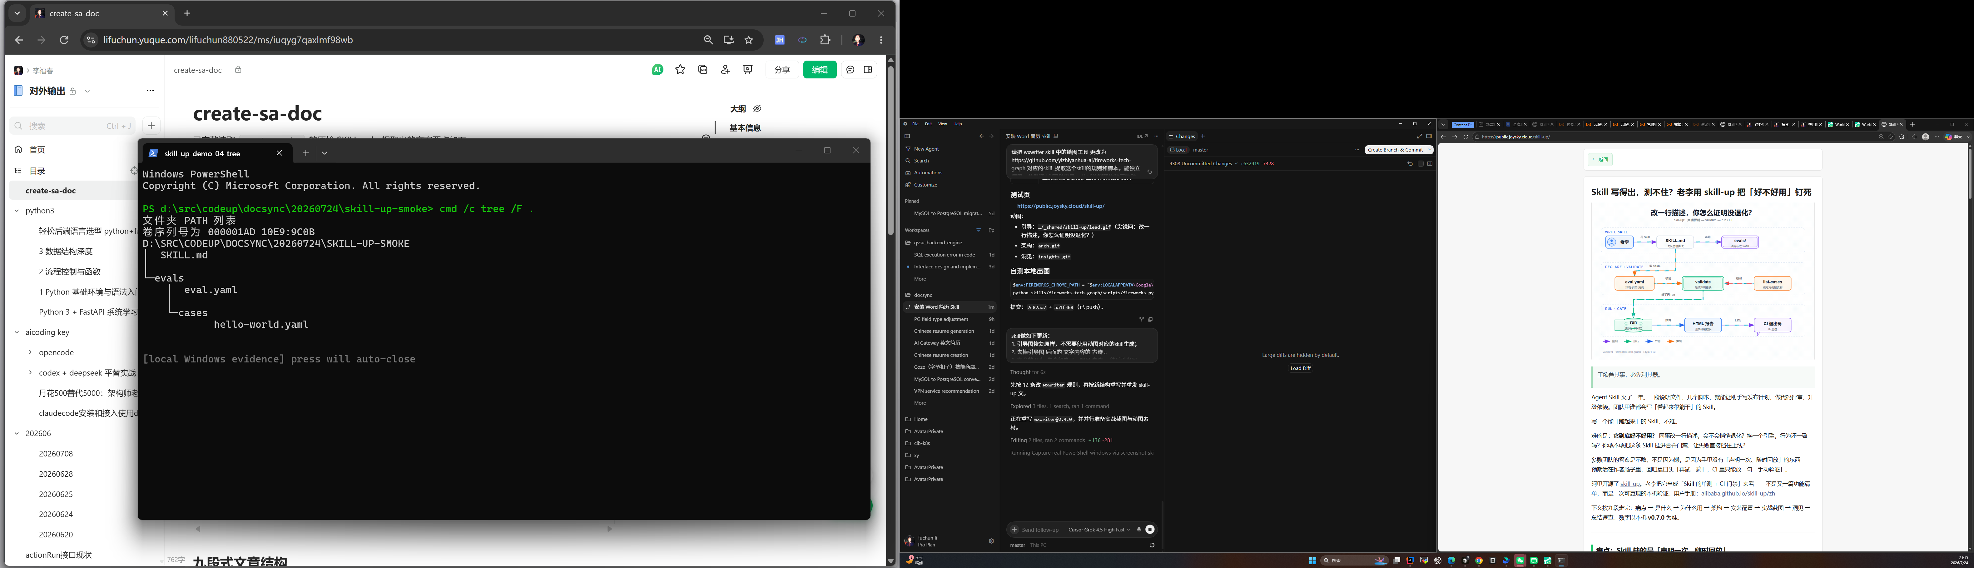The height and width of the screenshot is (568, 1974).
Task: Click the Workspaces filter icon in Cursor
Action: [979, 230]
